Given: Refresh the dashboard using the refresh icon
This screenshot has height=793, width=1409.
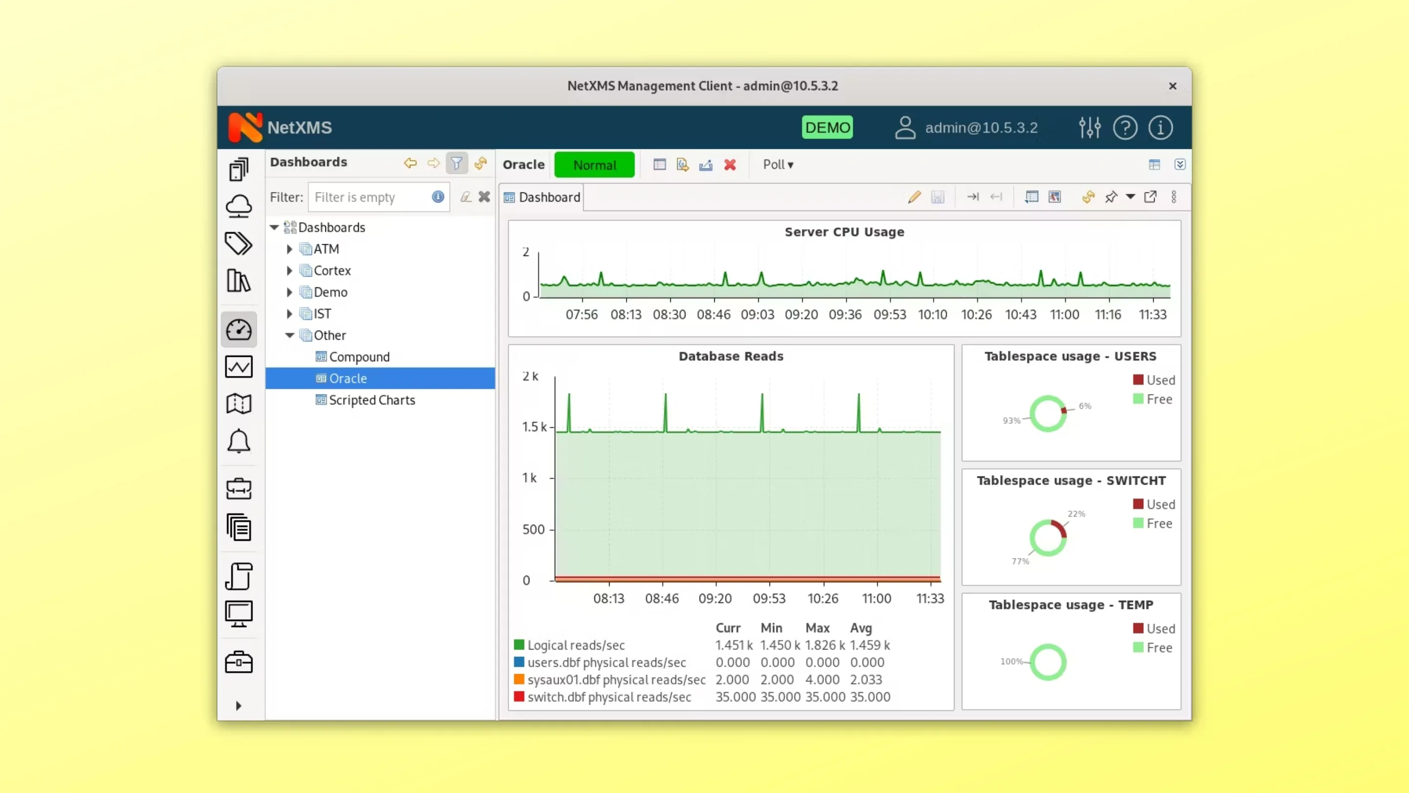Looking at the screenshot, I should 1088,197.
